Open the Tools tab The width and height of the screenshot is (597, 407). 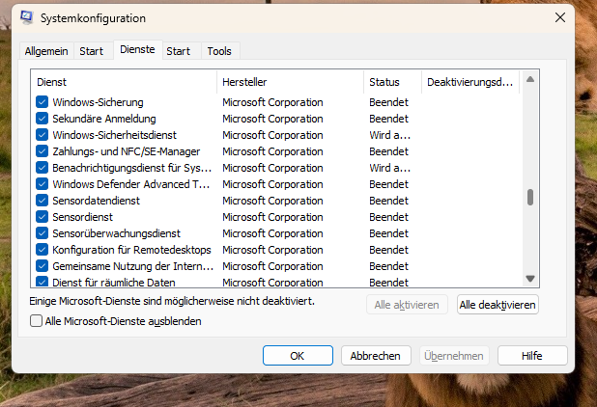(219, 51)
